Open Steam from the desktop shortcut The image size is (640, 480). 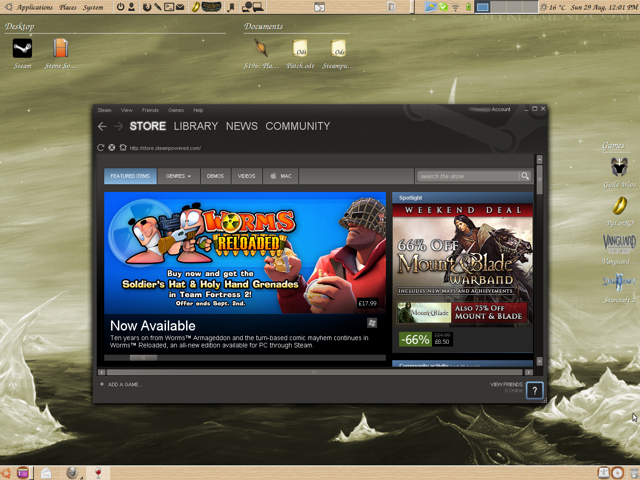(x=22, y=48)
